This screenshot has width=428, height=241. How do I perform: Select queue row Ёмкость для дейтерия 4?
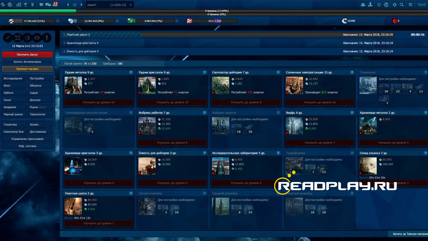pyautogui.click(x=243, y=51)
